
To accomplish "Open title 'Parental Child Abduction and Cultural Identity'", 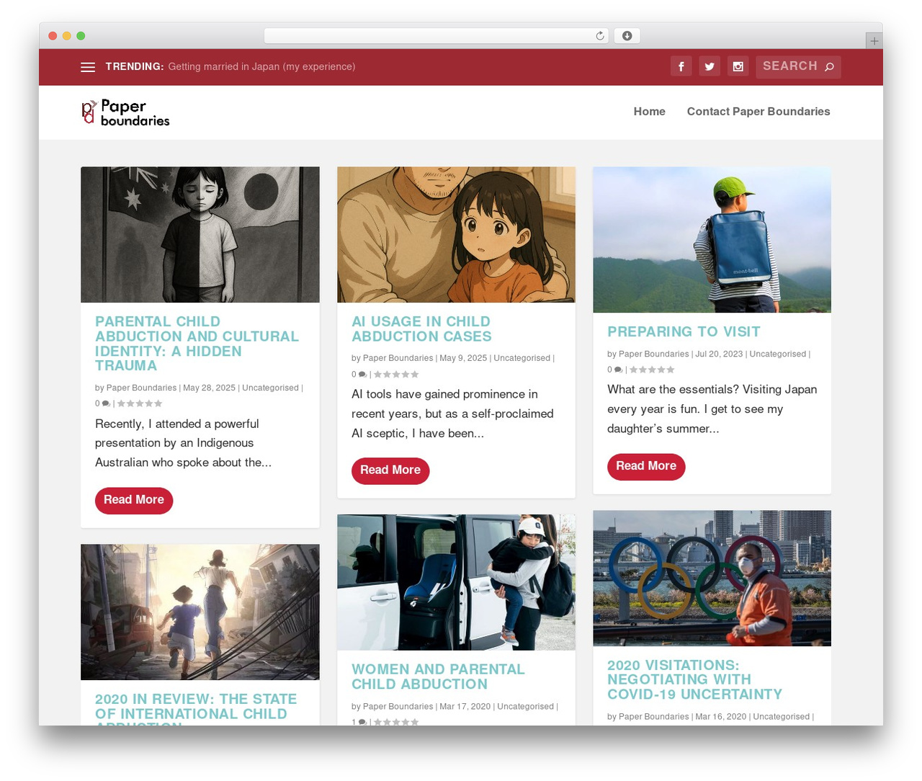I will pyautogui.click(x=197, y=344).
